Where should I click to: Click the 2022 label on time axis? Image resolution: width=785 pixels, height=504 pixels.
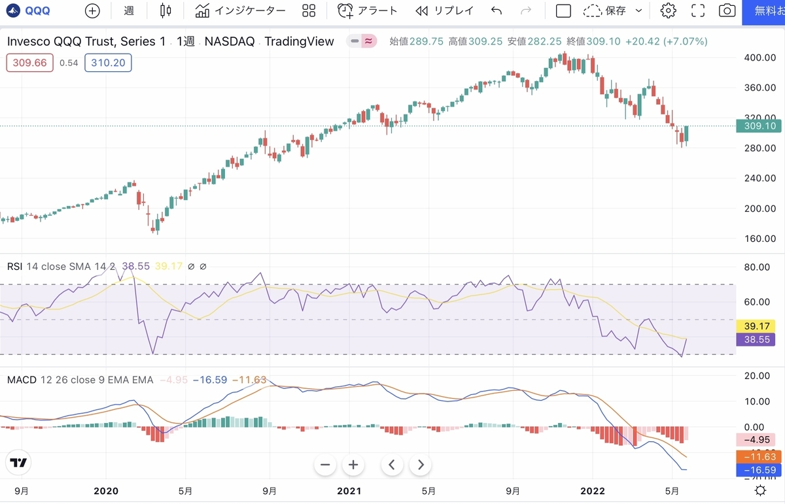593,490
